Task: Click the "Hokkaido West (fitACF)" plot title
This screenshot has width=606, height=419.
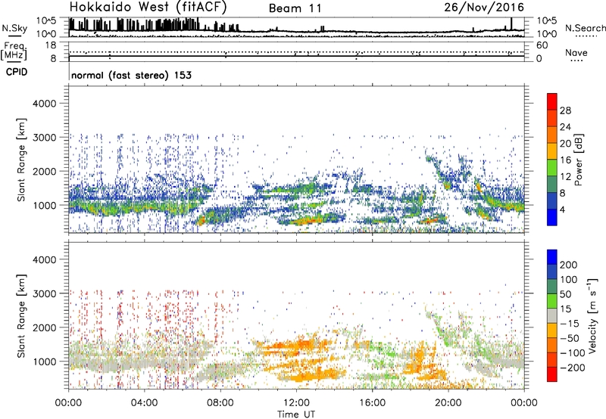Action: [x=148, y=8]
